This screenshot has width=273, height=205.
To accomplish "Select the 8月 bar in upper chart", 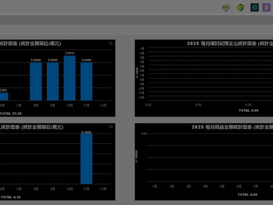I will pos(36,81).
